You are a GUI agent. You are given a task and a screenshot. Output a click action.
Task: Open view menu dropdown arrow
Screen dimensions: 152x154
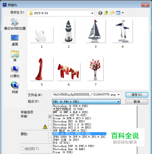pos(123,13)
